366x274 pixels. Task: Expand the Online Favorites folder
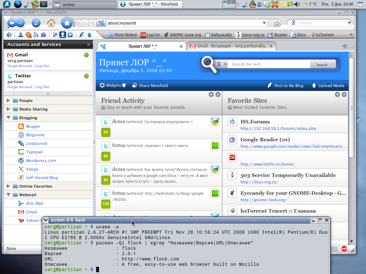9,186
